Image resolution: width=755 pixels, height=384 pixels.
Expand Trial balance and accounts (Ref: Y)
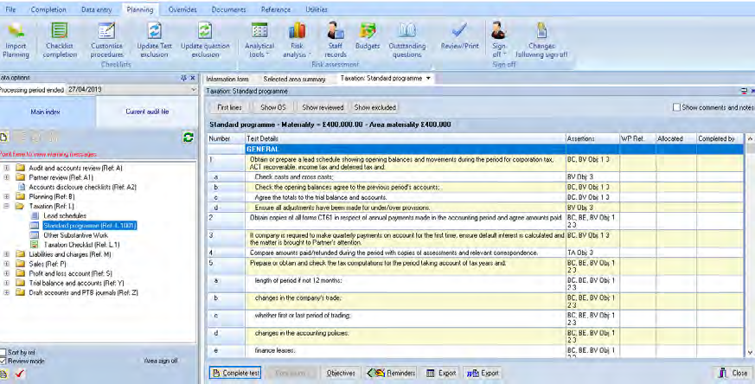click(x=7, y=284)
